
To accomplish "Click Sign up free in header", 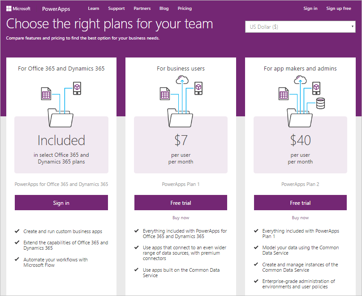I will (x=338, y=9).
